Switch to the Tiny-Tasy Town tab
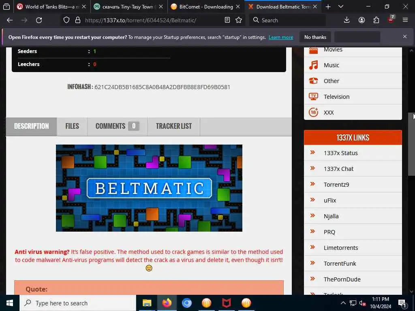This screenshot has height=311, width=415. coord(129,6)
